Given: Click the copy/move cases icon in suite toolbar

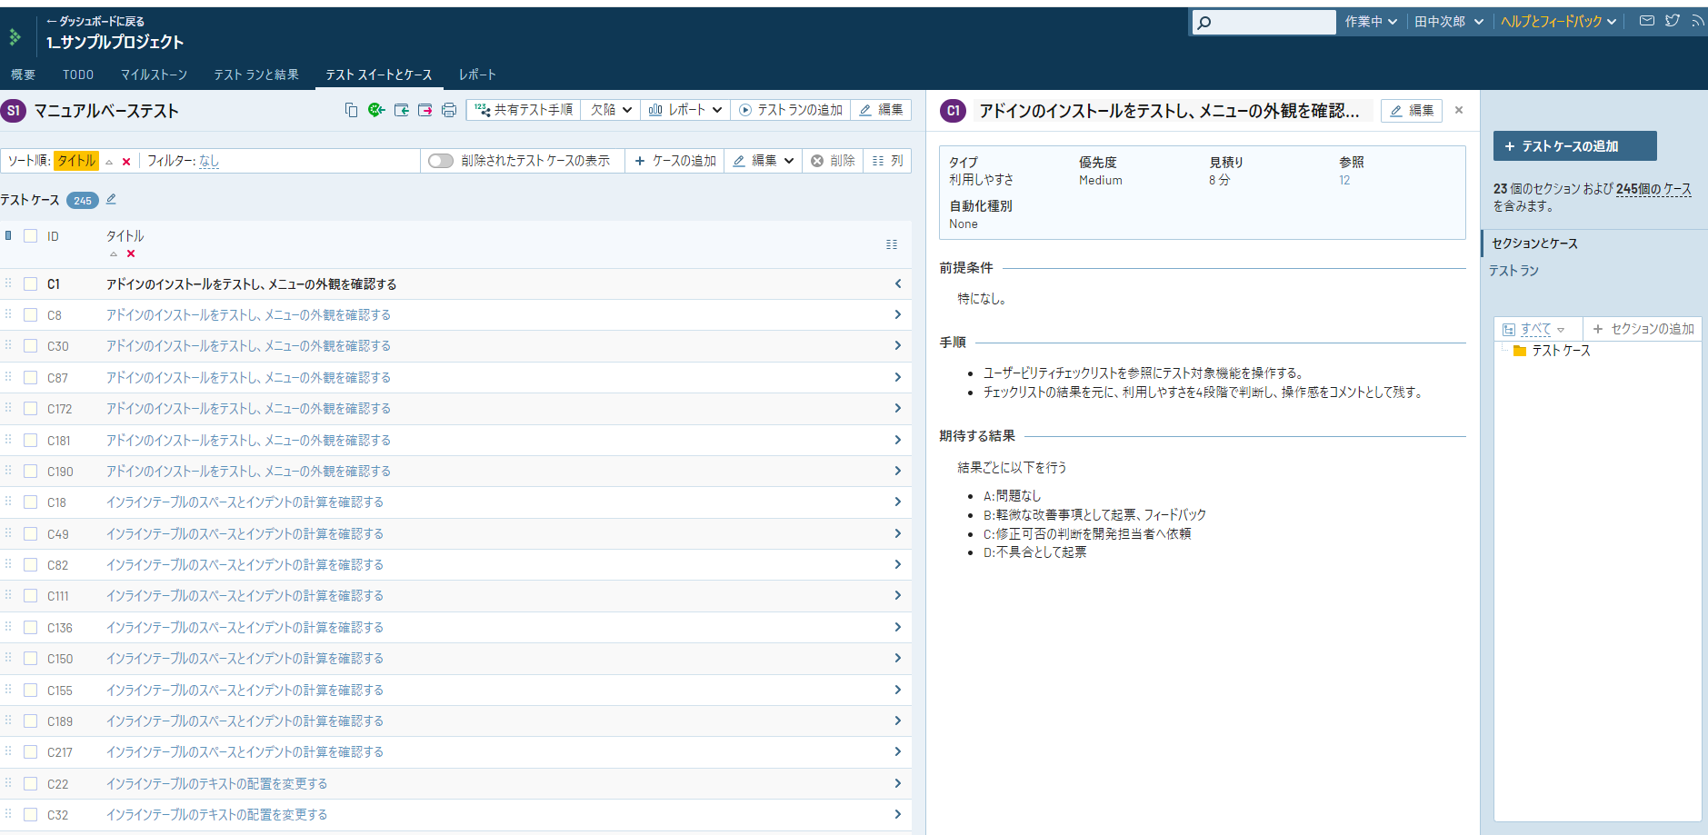Looking at the screenshot, I should (x=351, y=110).
